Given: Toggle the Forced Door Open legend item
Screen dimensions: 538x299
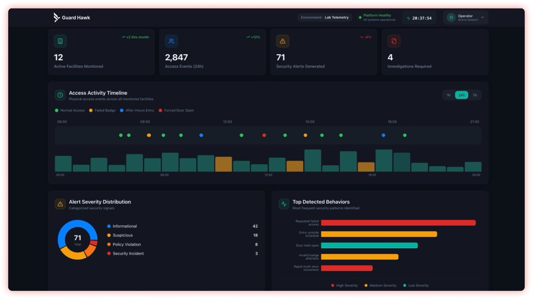Looking at the screenshot, I should [x=176, y=110].
